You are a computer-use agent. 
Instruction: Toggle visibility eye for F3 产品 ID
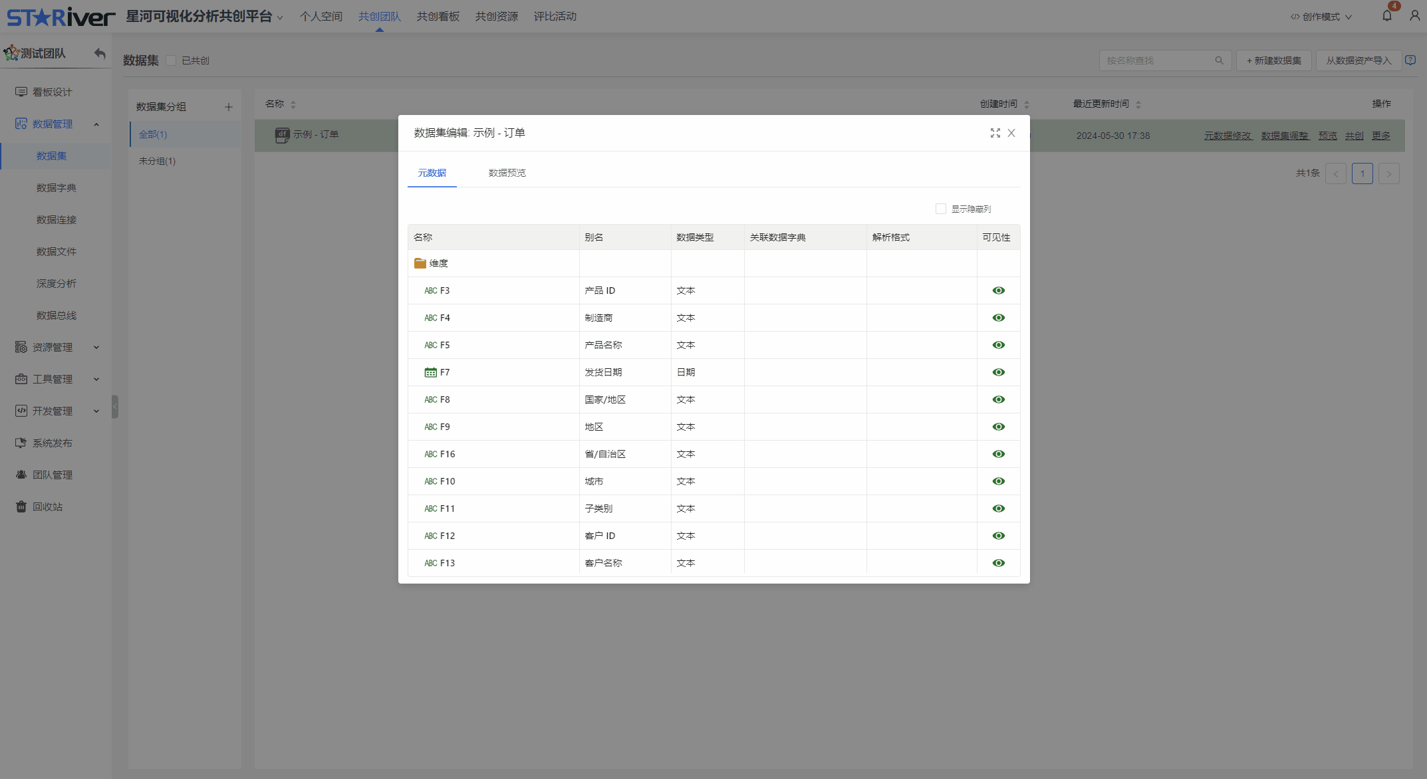pos(998,290)
